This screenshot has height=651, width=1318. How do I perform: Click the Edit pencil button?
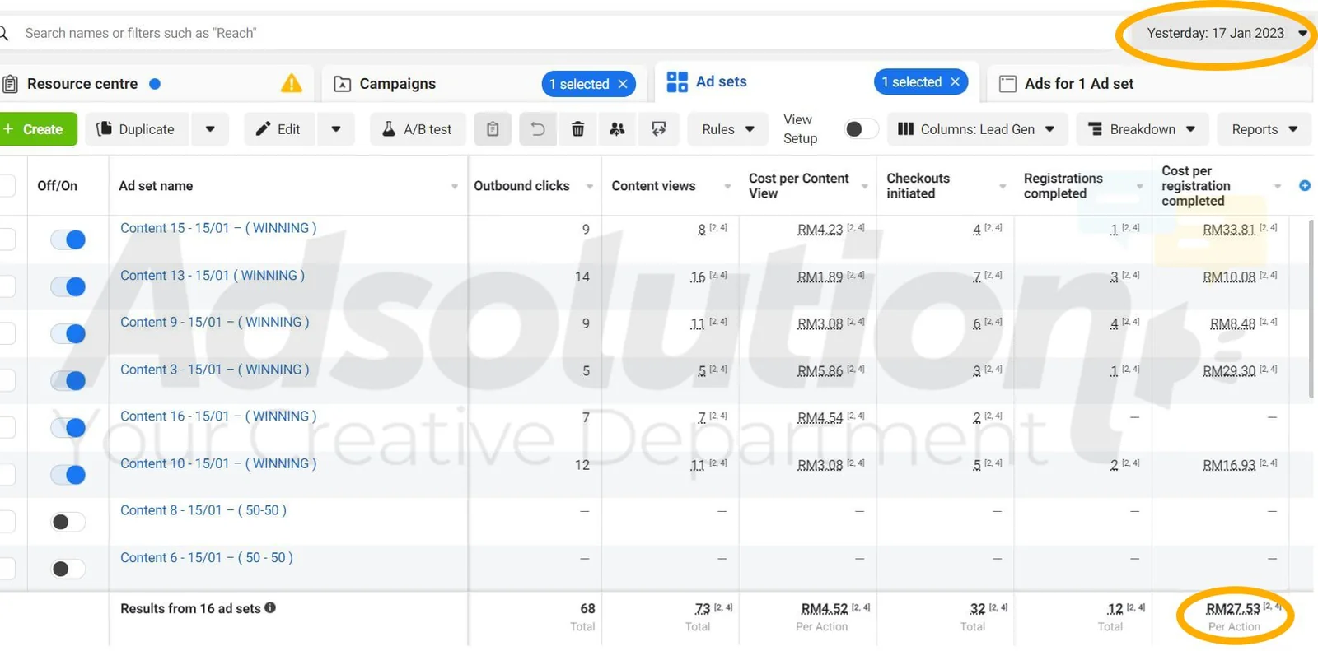coord(279,129)
